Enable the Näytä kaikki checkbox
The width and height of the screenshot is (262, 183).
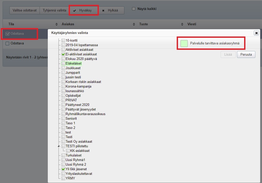[x=134, y=9]
